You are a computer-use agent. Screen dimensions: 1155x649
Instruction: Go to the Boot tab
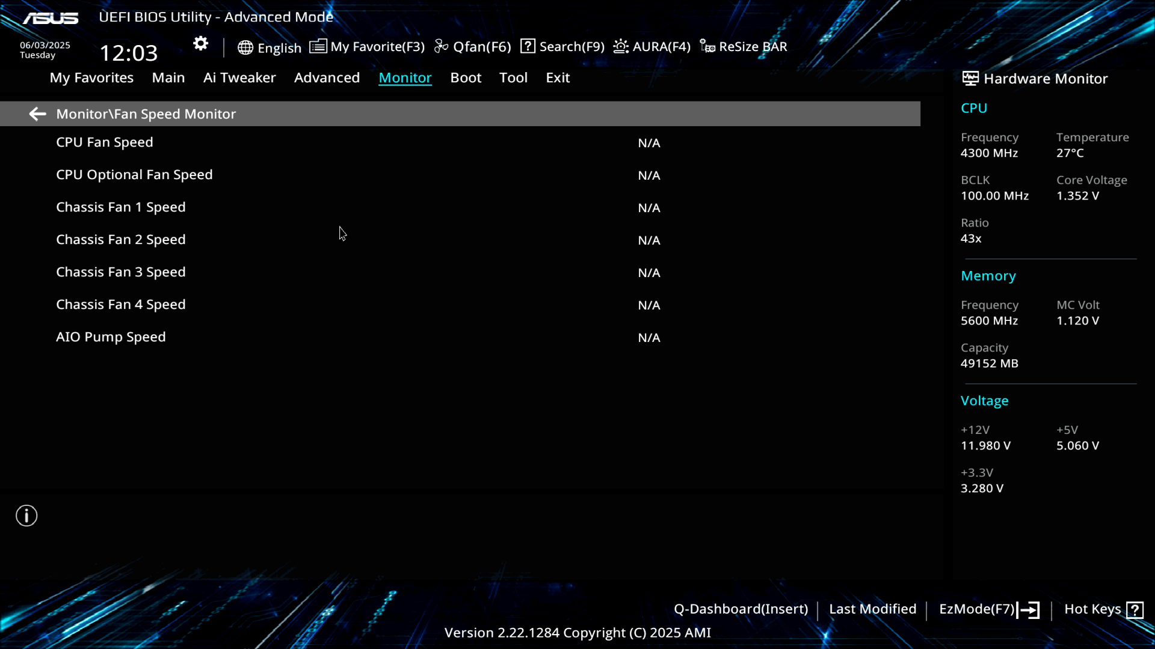pyautogui.click(x=466, y=78)
